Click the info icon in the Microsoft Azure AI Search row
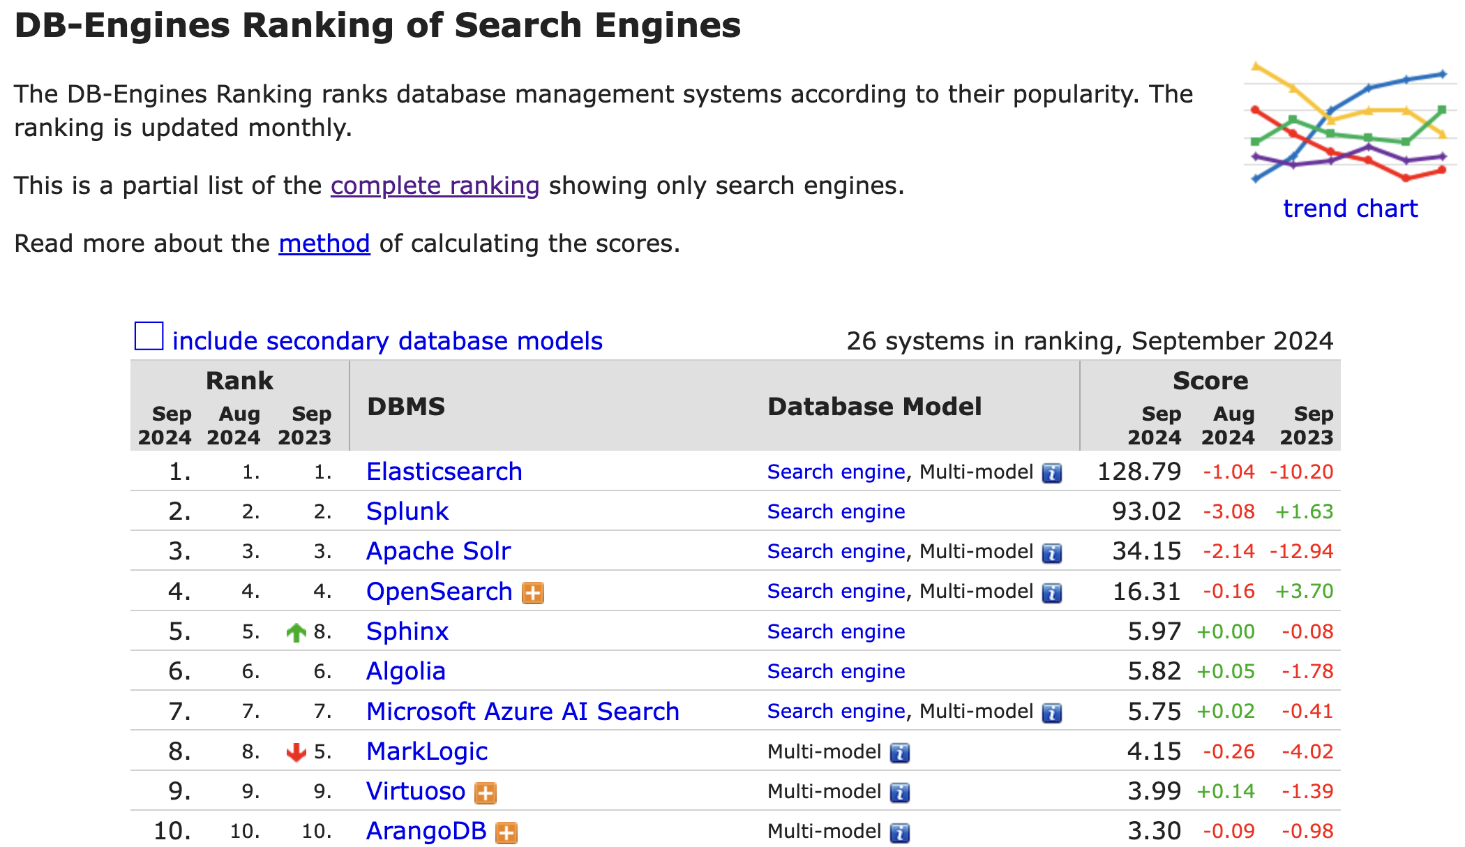 point(1051,713)
